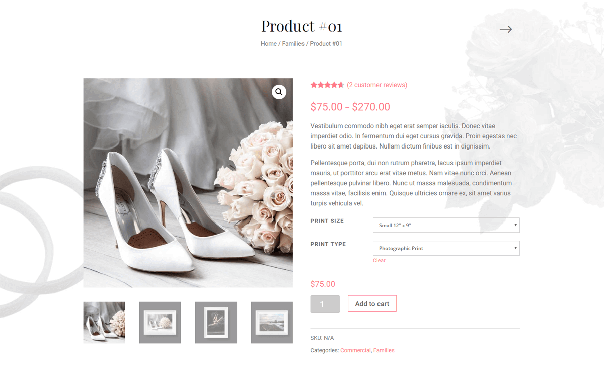Click the star rating icons

coord(327,85)
